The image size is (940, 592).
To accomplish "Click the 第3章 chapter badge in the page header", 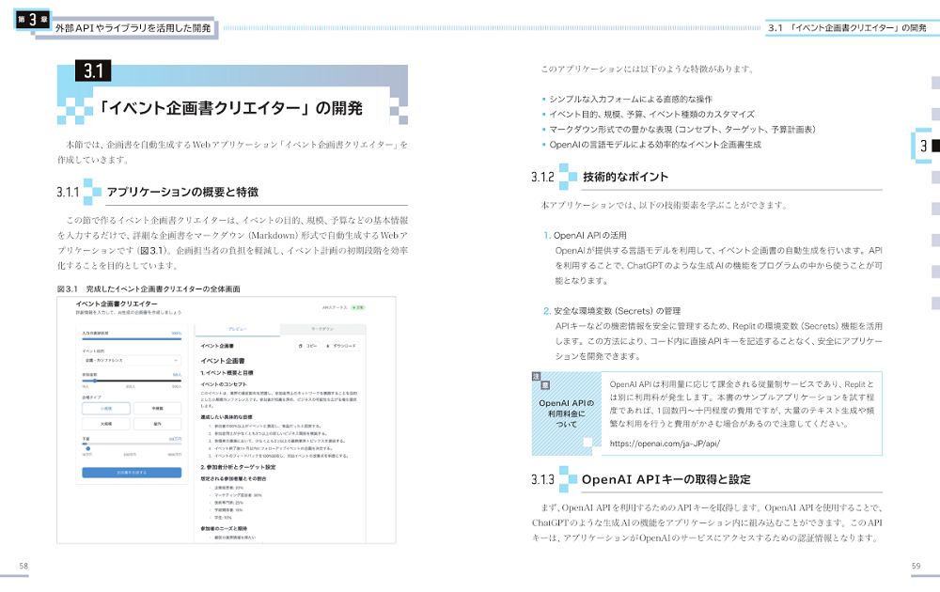I will [x=32, y=20].
